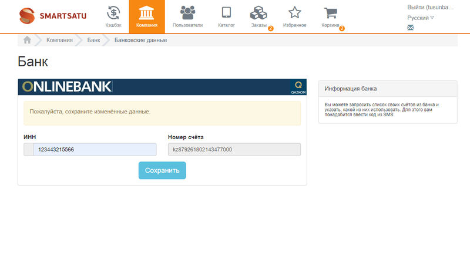Screen dimensions: 470x266
Task: Expand the Русский language dropdown
Action: tap(420, 18)
